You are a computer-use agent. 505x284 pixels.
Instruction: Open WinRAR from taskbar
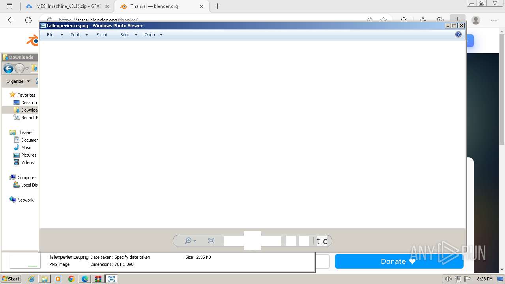[98, 279]
